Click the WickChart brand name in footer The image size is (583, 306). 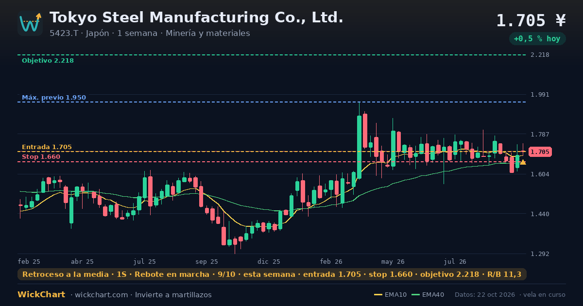tap(42, 295)
